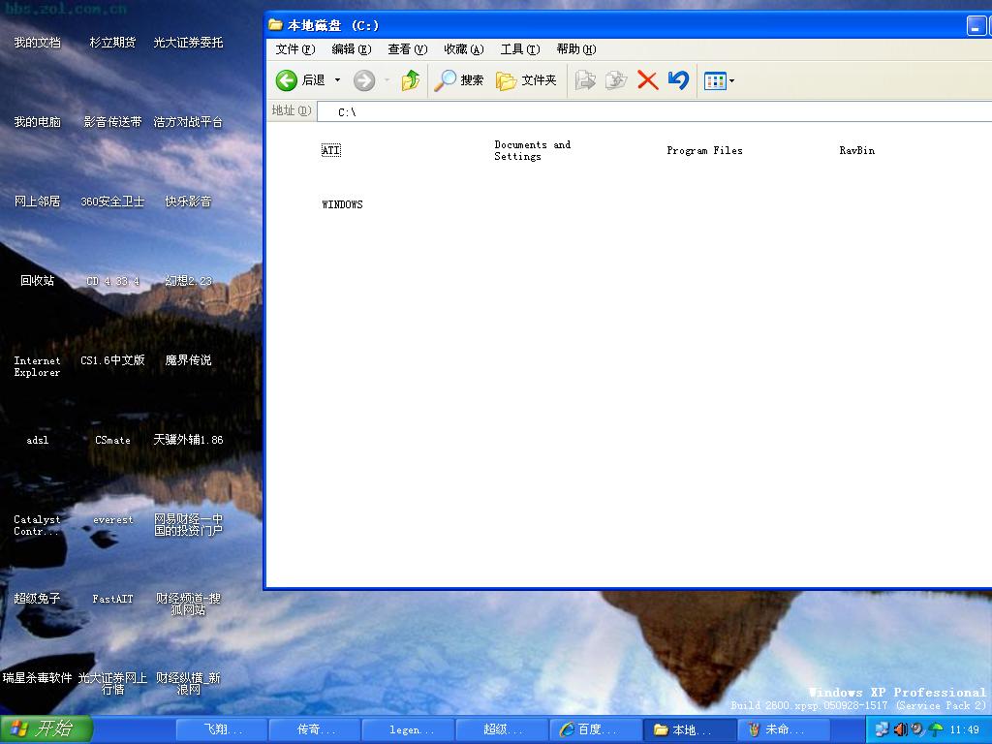This screenshot has height=744, width=992.
Task: Click the Move To toolbar icon
Action: coord(585,80)
